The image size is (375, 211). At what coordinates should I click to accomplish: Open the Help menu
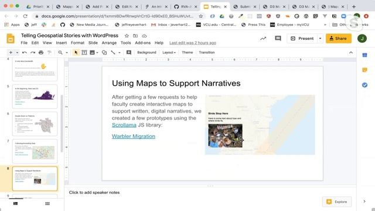tap(159, 43)
